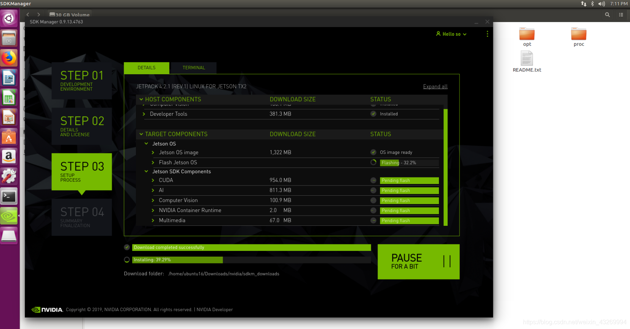
Task: Click the Expand all link
Action: click(x=435, y=86)
